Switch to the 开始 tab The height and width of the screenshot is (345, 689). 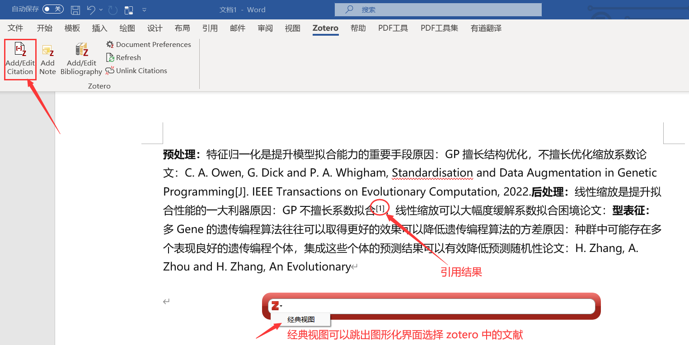[x=45, y=28]
